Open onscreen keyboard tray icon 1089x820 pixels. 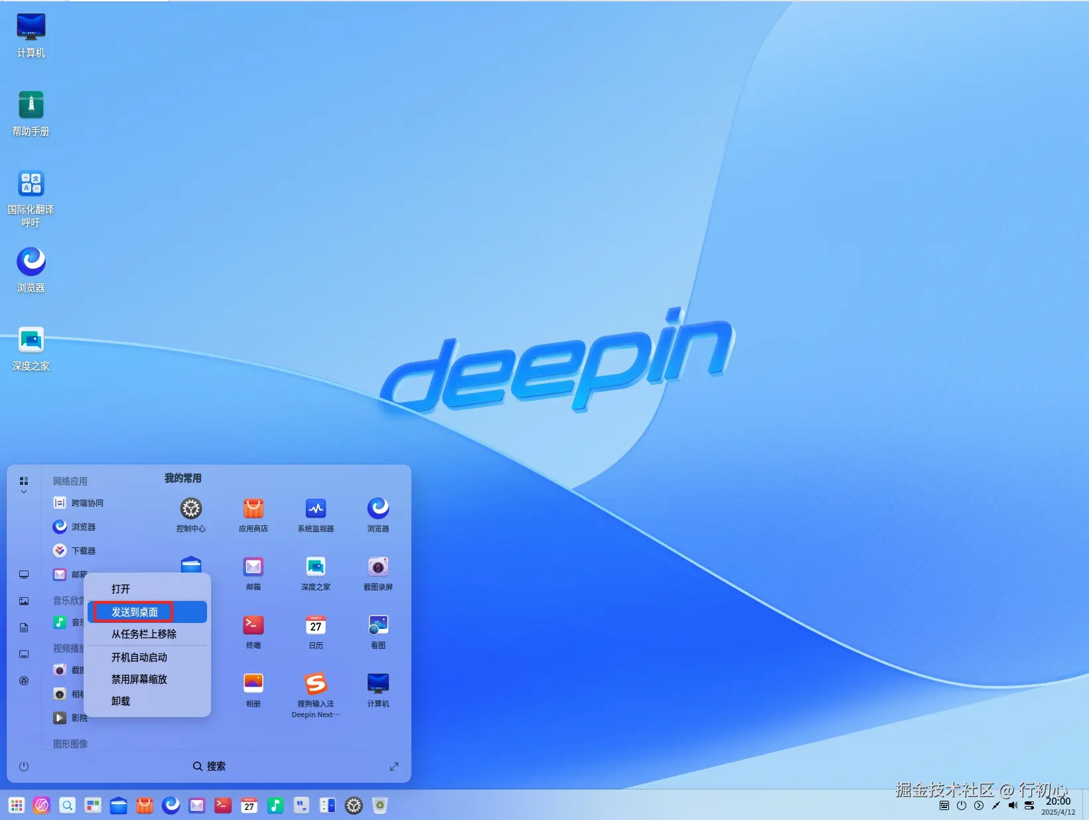[x=944, y=805]
